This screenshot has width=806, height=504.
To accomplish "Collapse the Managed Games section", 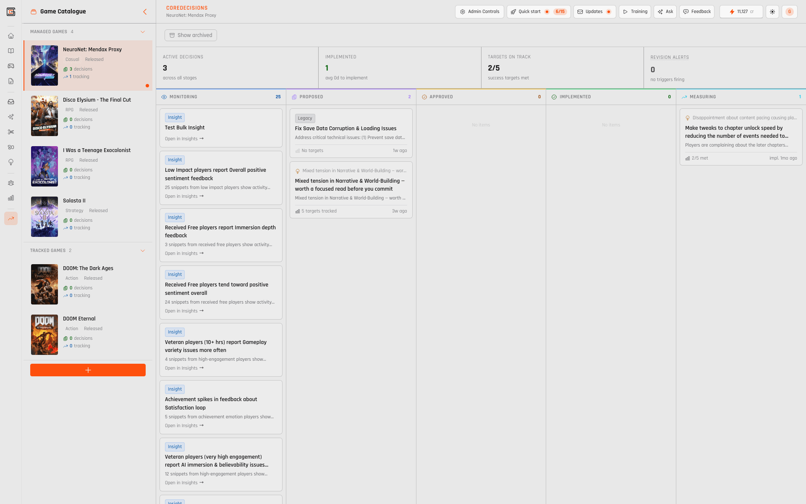I will click(x=143, y=32).
